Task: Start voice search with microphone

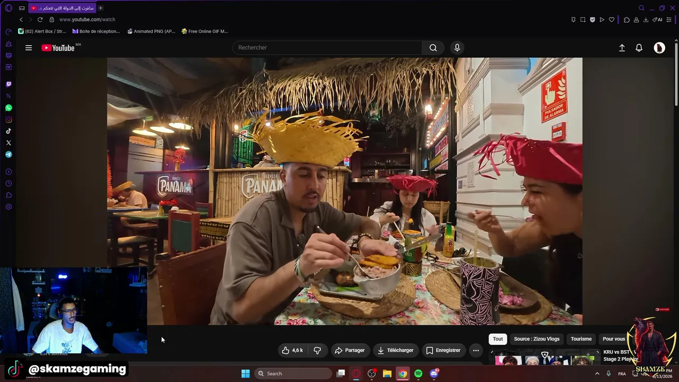Action: (x=457, y=48)
